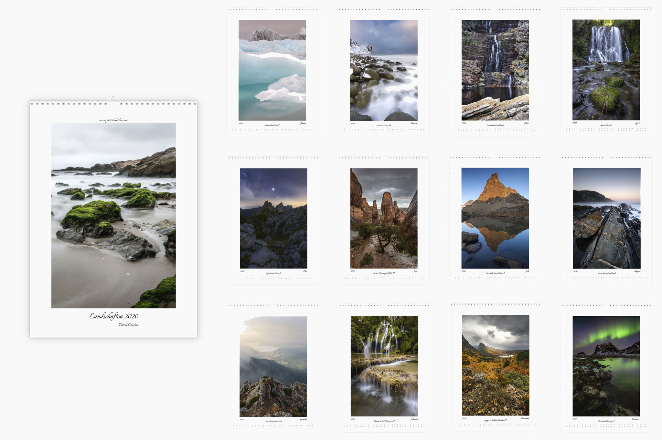Open the February snowy boulder beach photo
This screenshot has width=662, height=440.
384,70
